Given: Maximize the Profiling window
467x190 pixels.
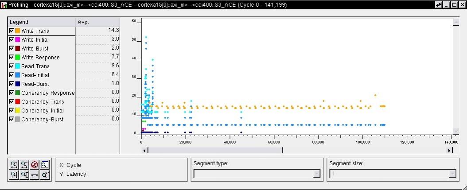Looking at the screenshot, I should click(x=454, y=5).
